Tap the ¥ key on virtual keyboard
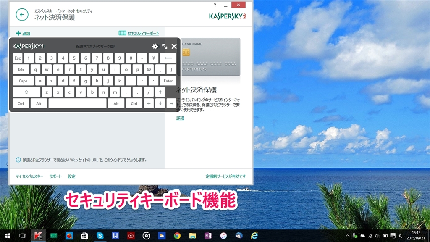Viewport: 430px width, 242px height. [154, 58]
